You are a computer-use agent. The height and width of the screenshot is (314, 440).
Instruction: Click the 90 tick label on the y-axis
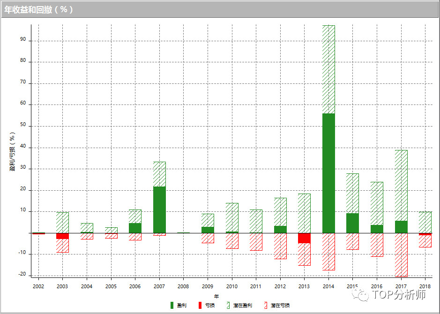pyautogui.click(x=23, y=41)
